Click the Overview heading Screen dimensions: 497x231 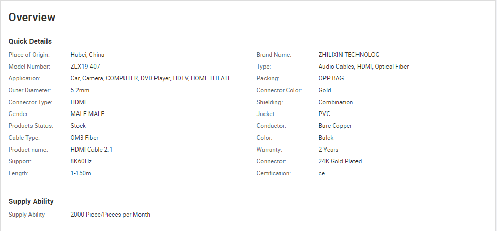[32, 17]
